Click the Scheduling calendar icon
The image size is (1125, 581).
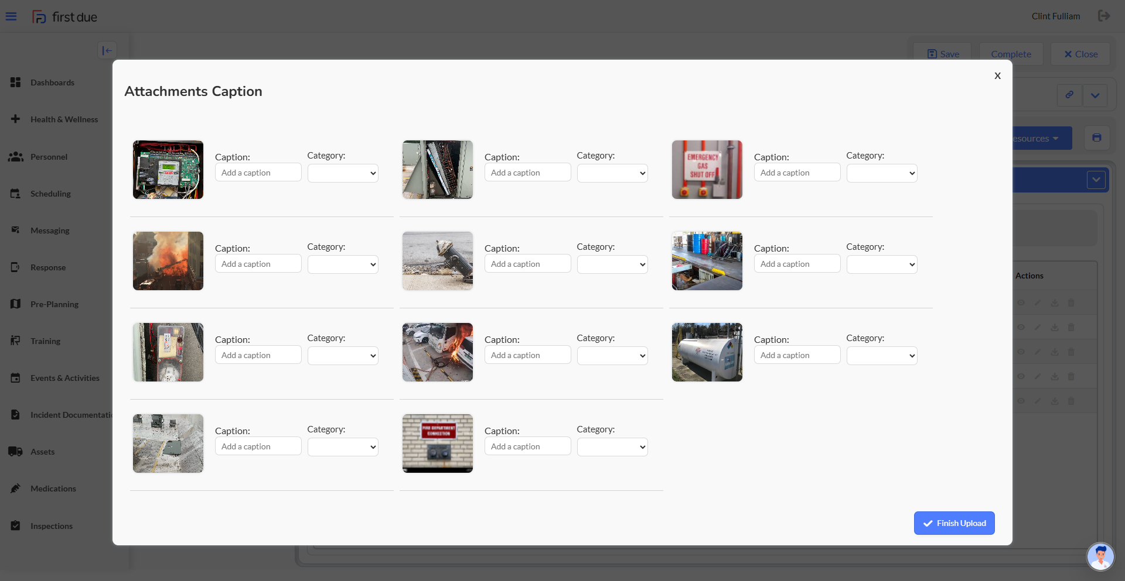pos(16,194)
